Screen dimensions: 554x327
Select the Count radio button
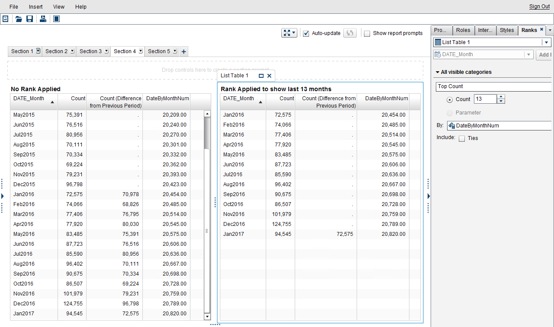point(450,99)
